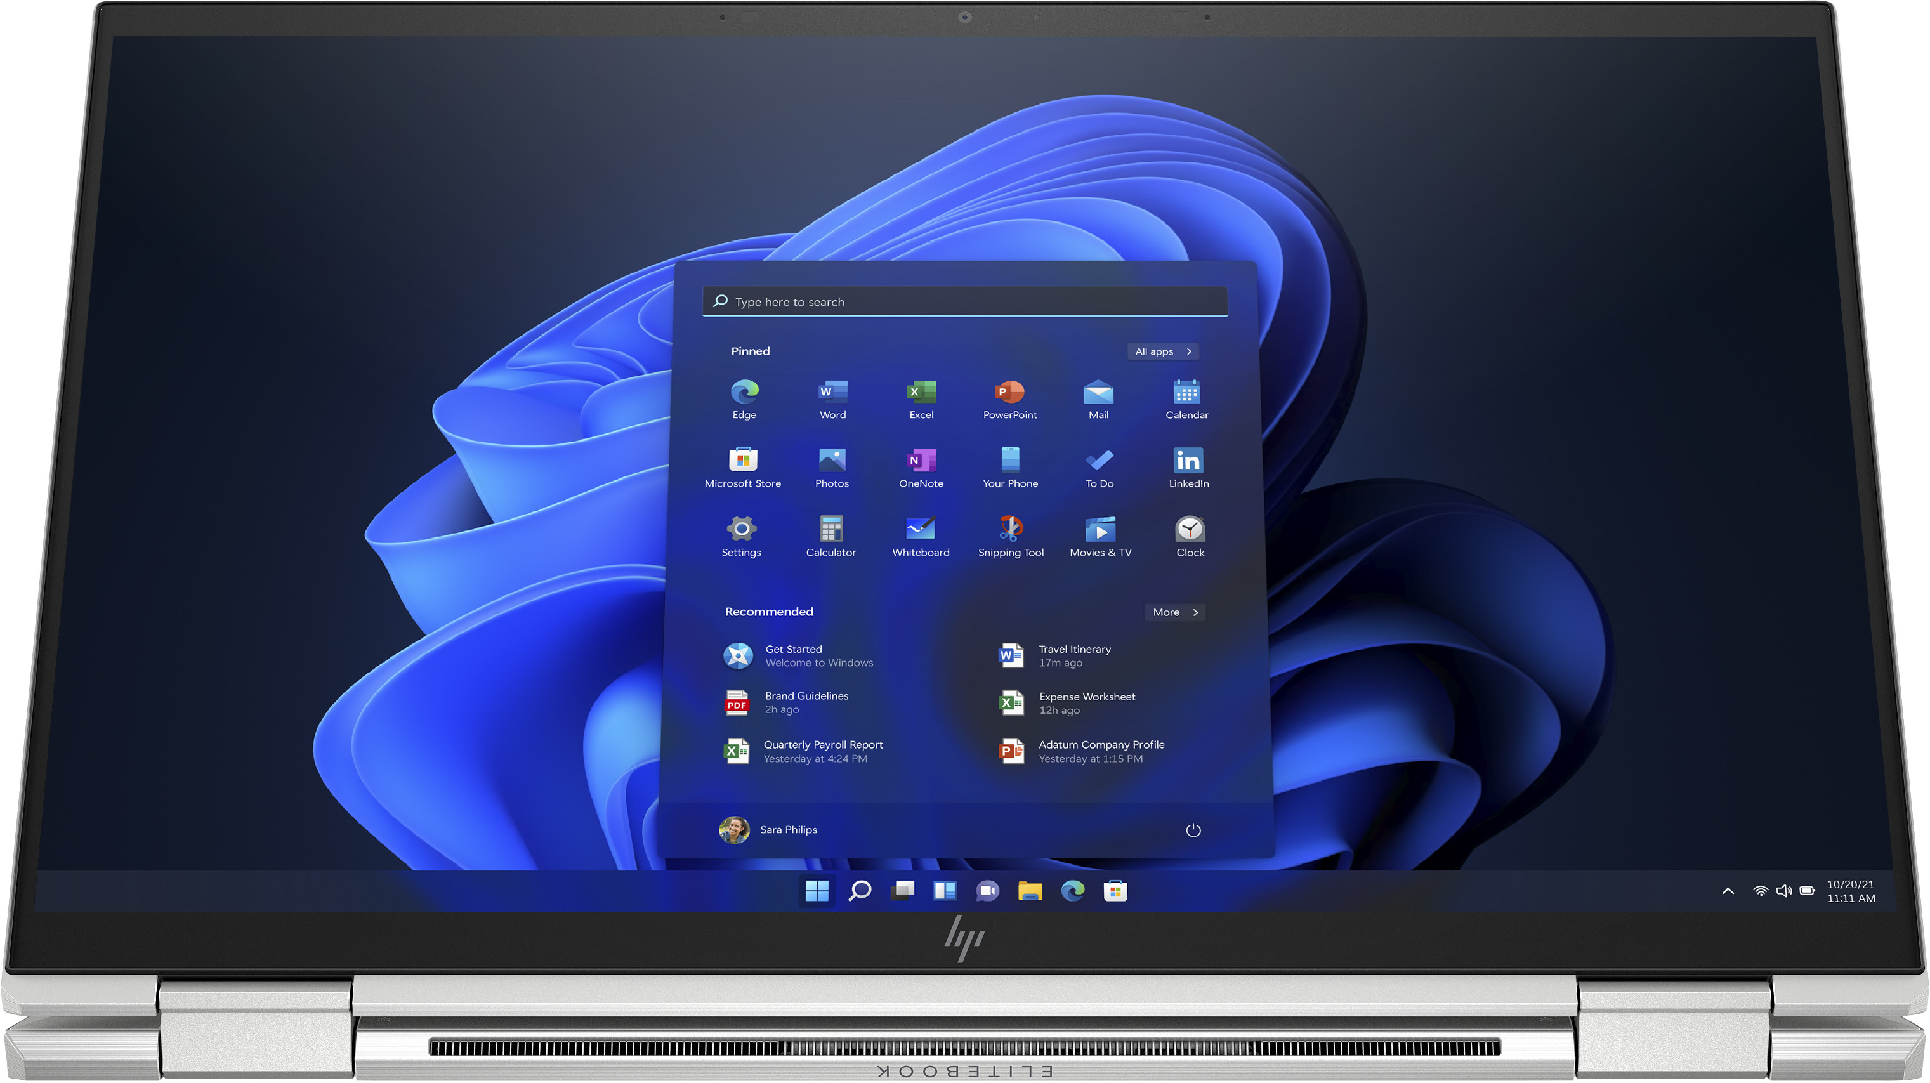Open the Sara Philips account menu
1930x1083 pixels.
pos(768,830)
